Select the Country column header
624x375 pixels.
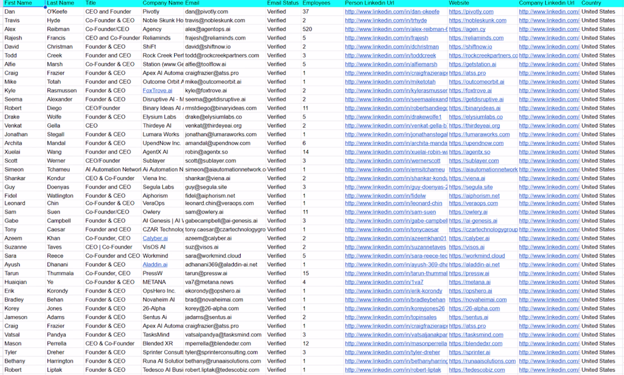tap(601, 3)
